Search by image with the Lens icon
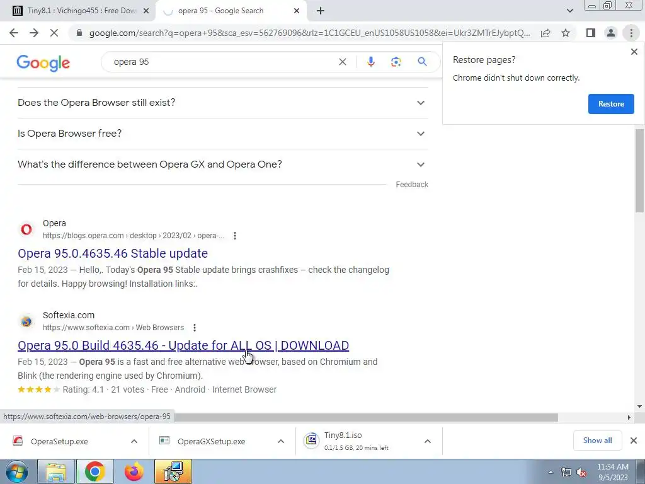This screenshot has width=645, height=484. coord(396,62)
